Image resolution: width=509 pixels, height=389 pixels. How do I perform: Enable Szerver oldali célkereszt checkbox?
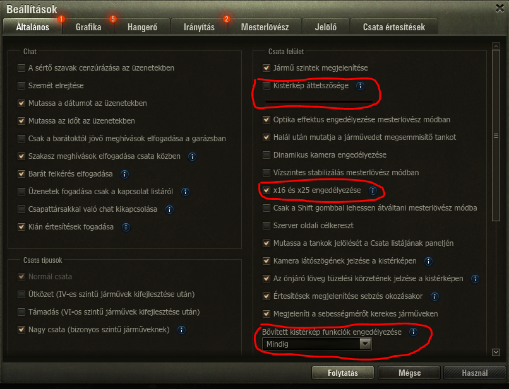point(266,226)
